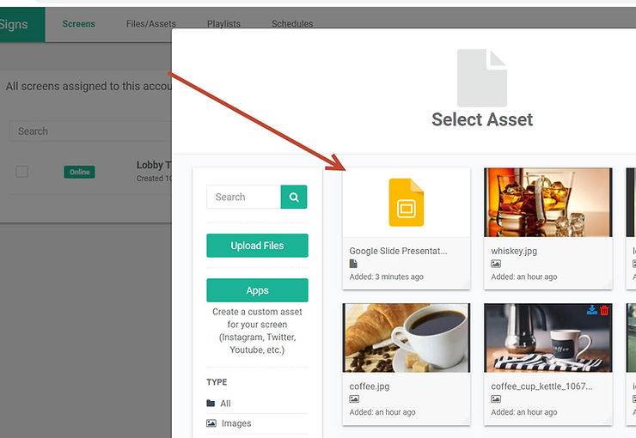Click the folder icon beside the All filter

pyautogui.click(x=211, y=404)
